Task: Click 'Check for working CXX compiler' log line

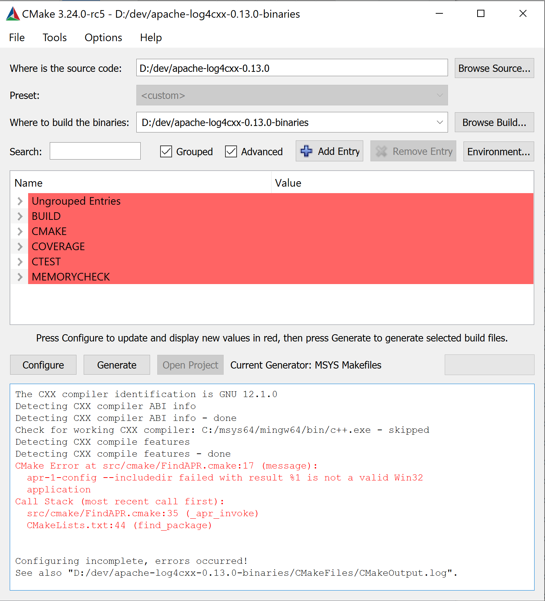Action: (x=222, y=430)
